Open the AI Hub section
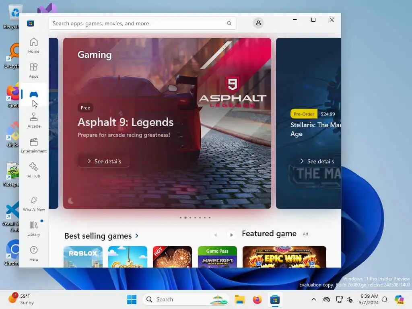This screenshot has width=412, height=309. click(34, 170)
